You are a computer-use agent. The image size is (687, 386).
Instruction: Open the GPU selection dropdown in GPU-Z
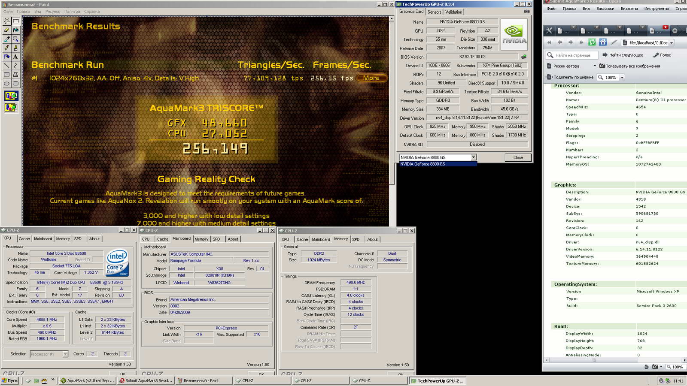(x=473, y=157)
